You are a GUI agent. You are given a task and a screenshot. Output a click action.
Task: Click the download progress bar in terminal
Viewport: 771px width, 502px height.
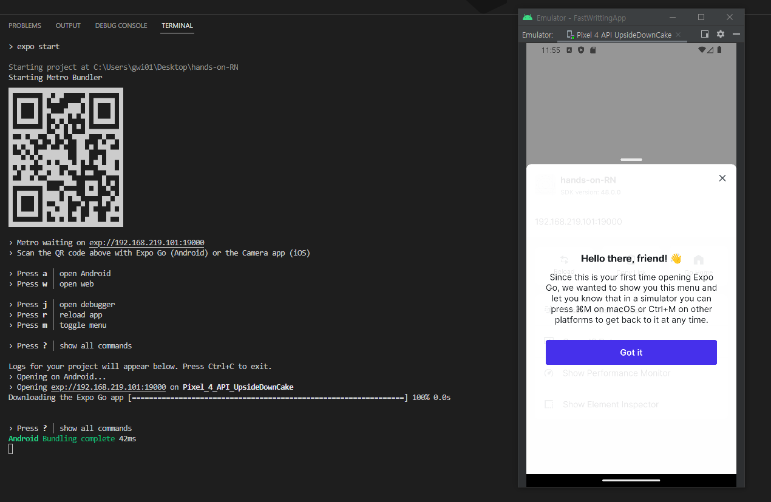268,398
